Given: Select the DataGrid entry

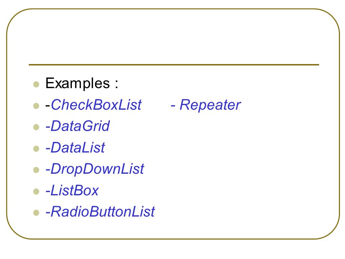Looking at the screenshot, I should [78, 126].
